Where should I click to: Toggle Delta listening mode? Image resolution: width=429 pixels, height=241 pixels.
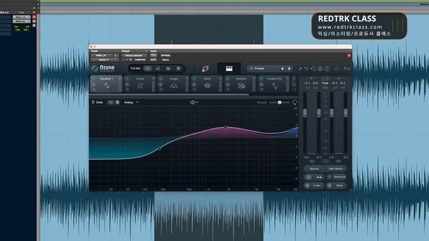point(97,102)
